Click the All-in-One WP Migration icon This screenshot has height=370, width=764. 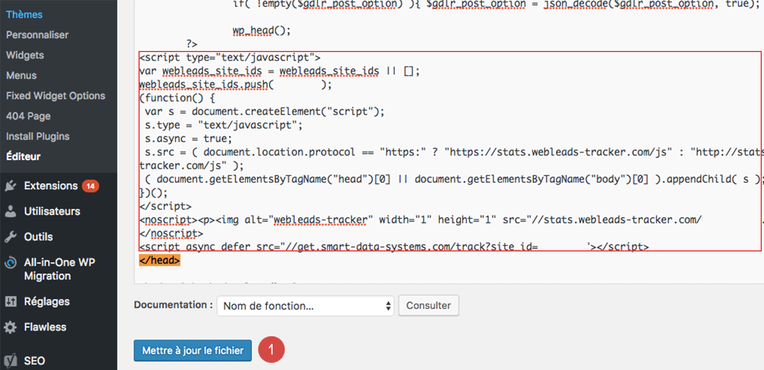click(11, 263)
